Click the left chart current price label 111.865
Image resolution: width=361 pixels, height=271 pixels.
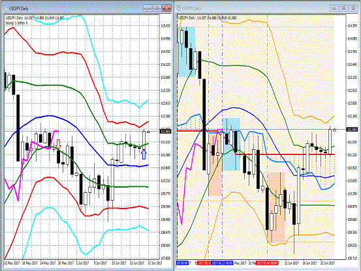pos(165,132)
